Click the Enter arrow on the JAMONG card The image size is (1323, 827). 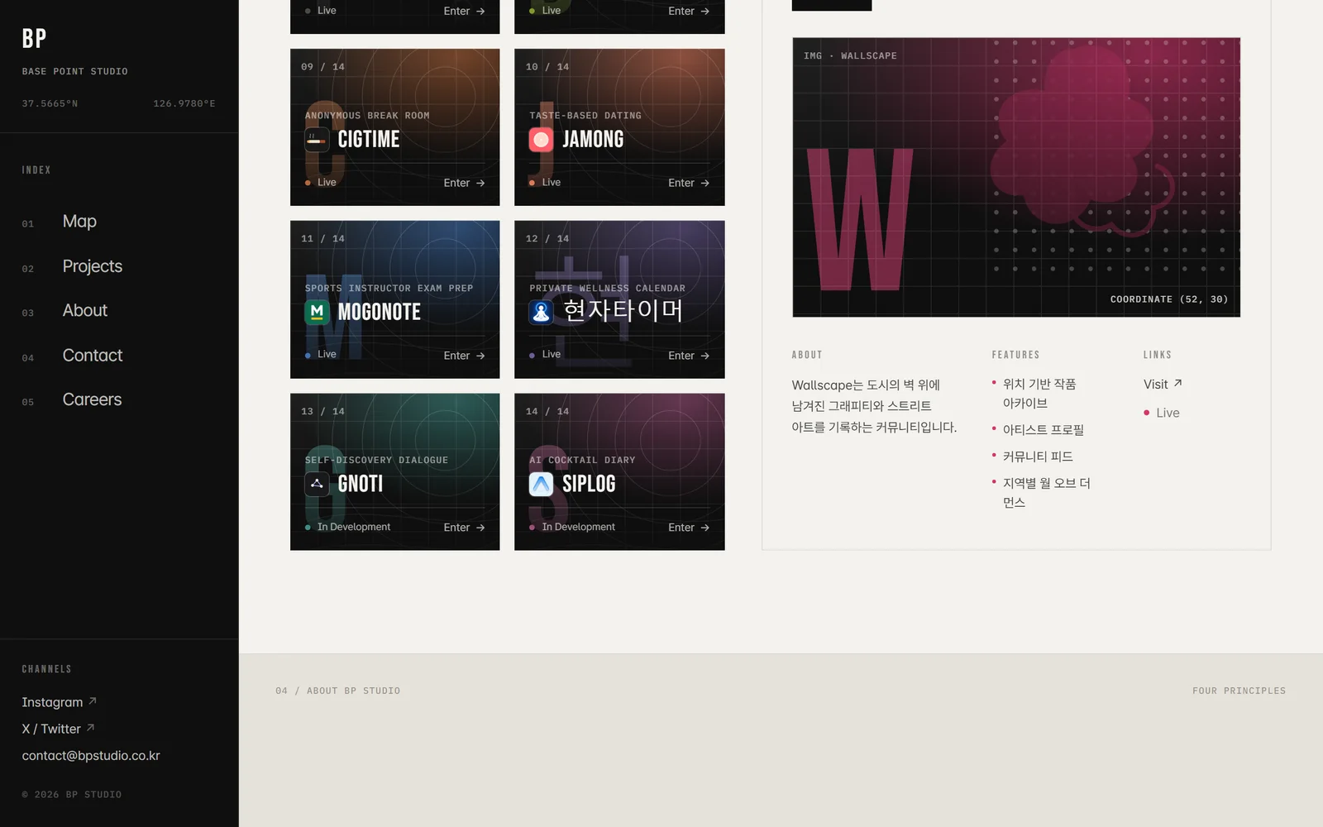click(x=705, y=183)
